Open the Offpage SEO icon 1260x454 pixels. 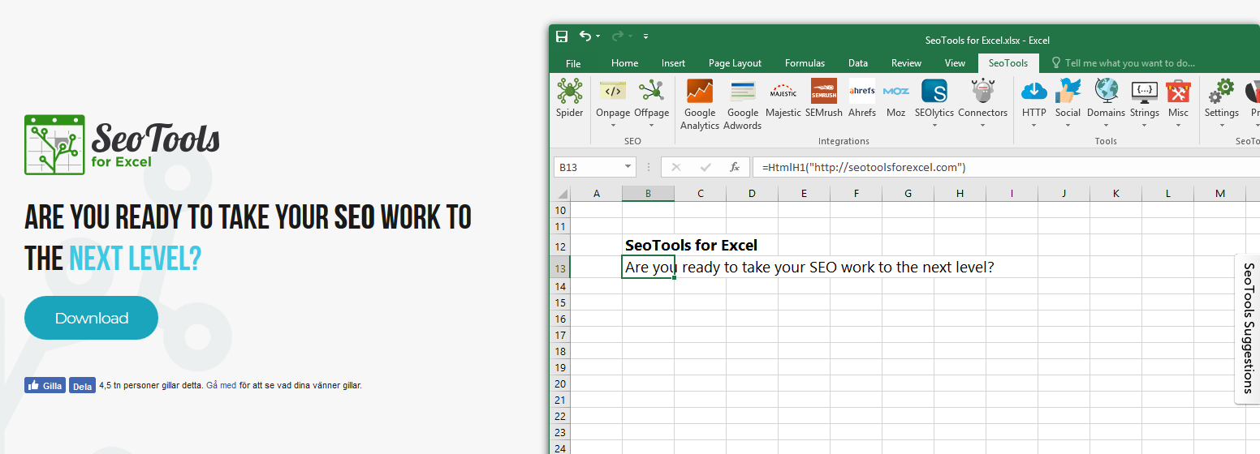point(651,91)
